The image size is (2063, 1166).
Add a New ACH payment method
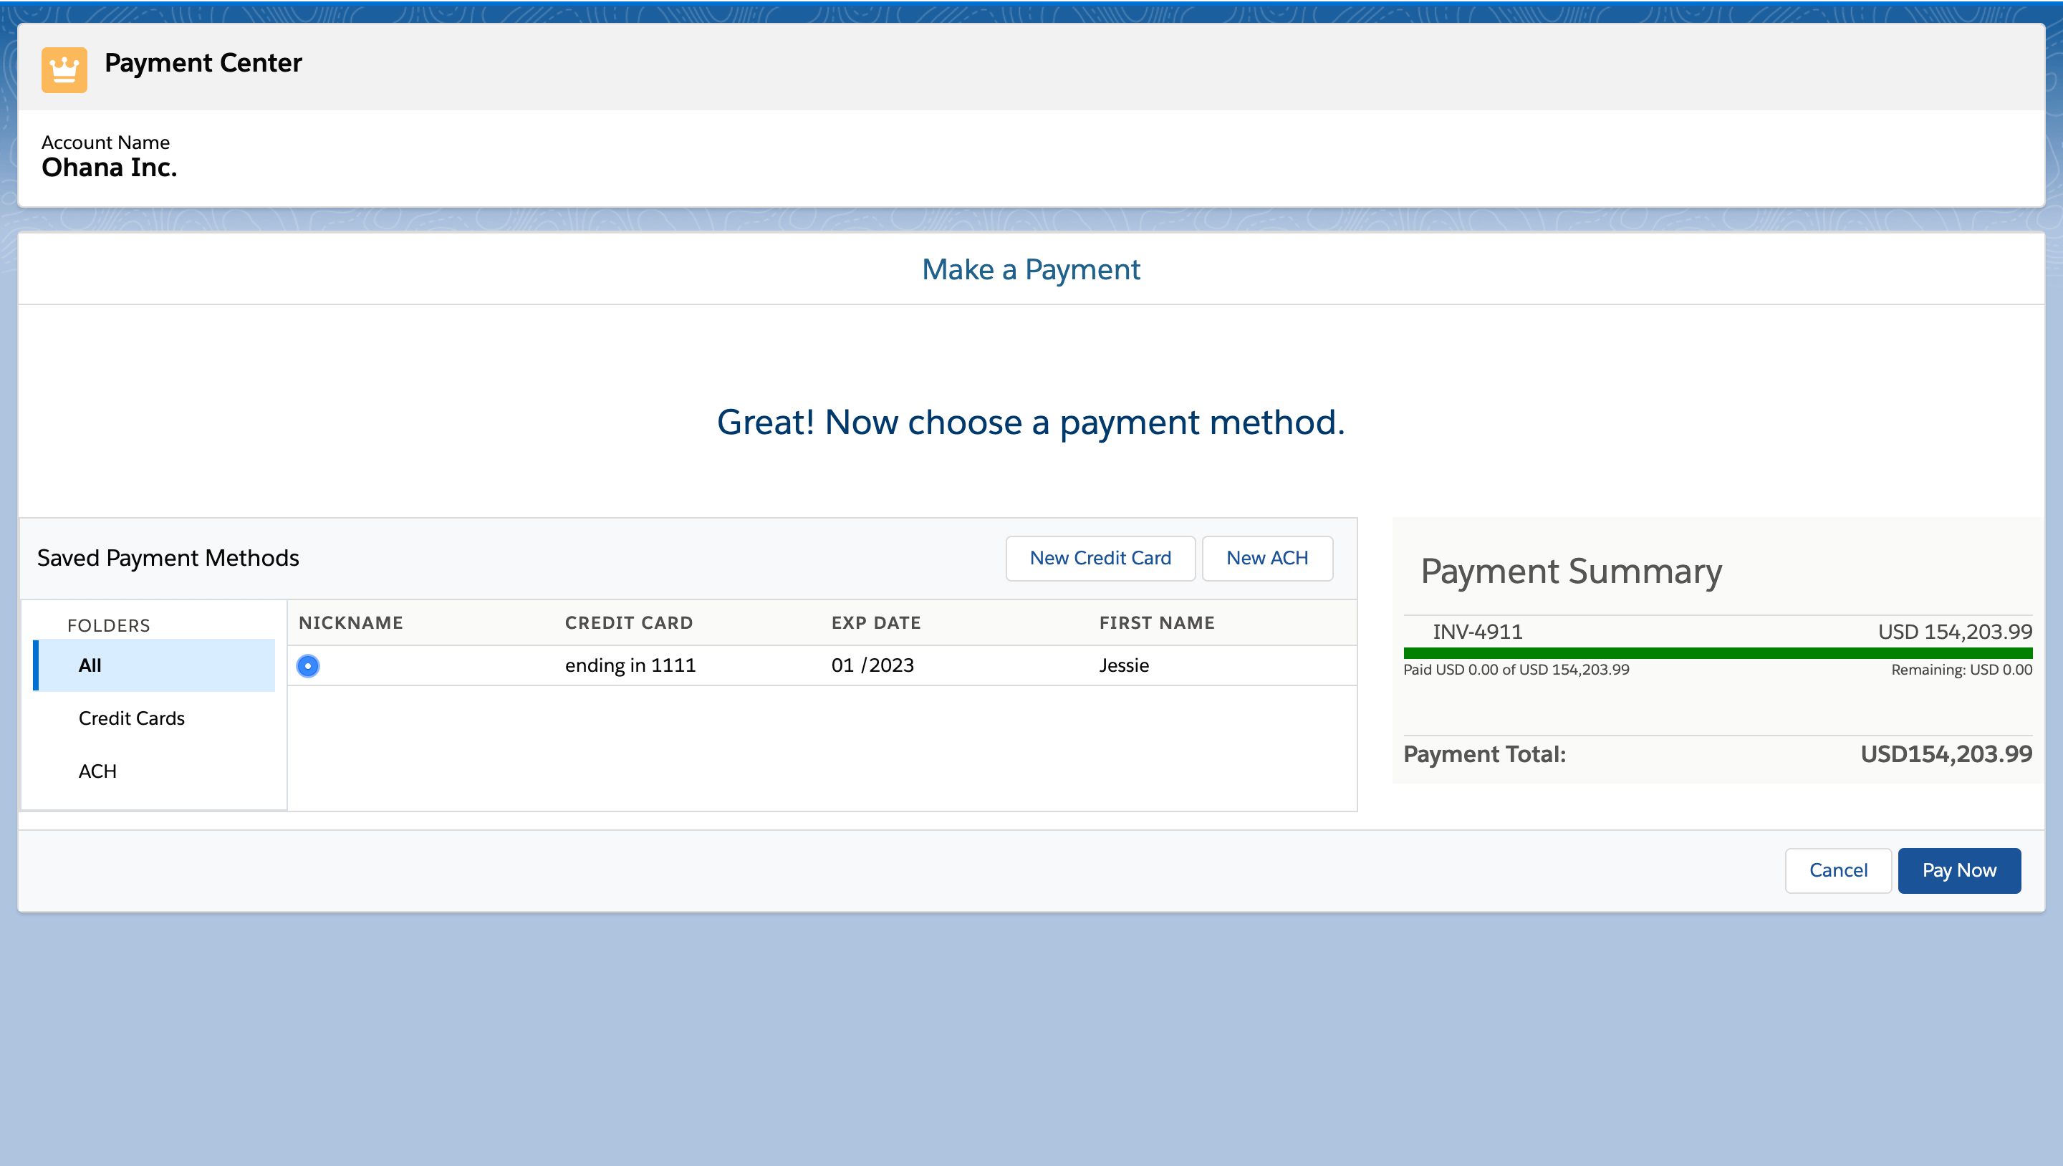pos(1267,558)
